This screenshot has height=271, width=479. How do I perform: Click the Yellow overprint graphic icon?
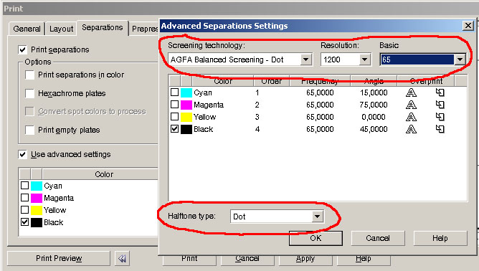[x=440, y=117]
